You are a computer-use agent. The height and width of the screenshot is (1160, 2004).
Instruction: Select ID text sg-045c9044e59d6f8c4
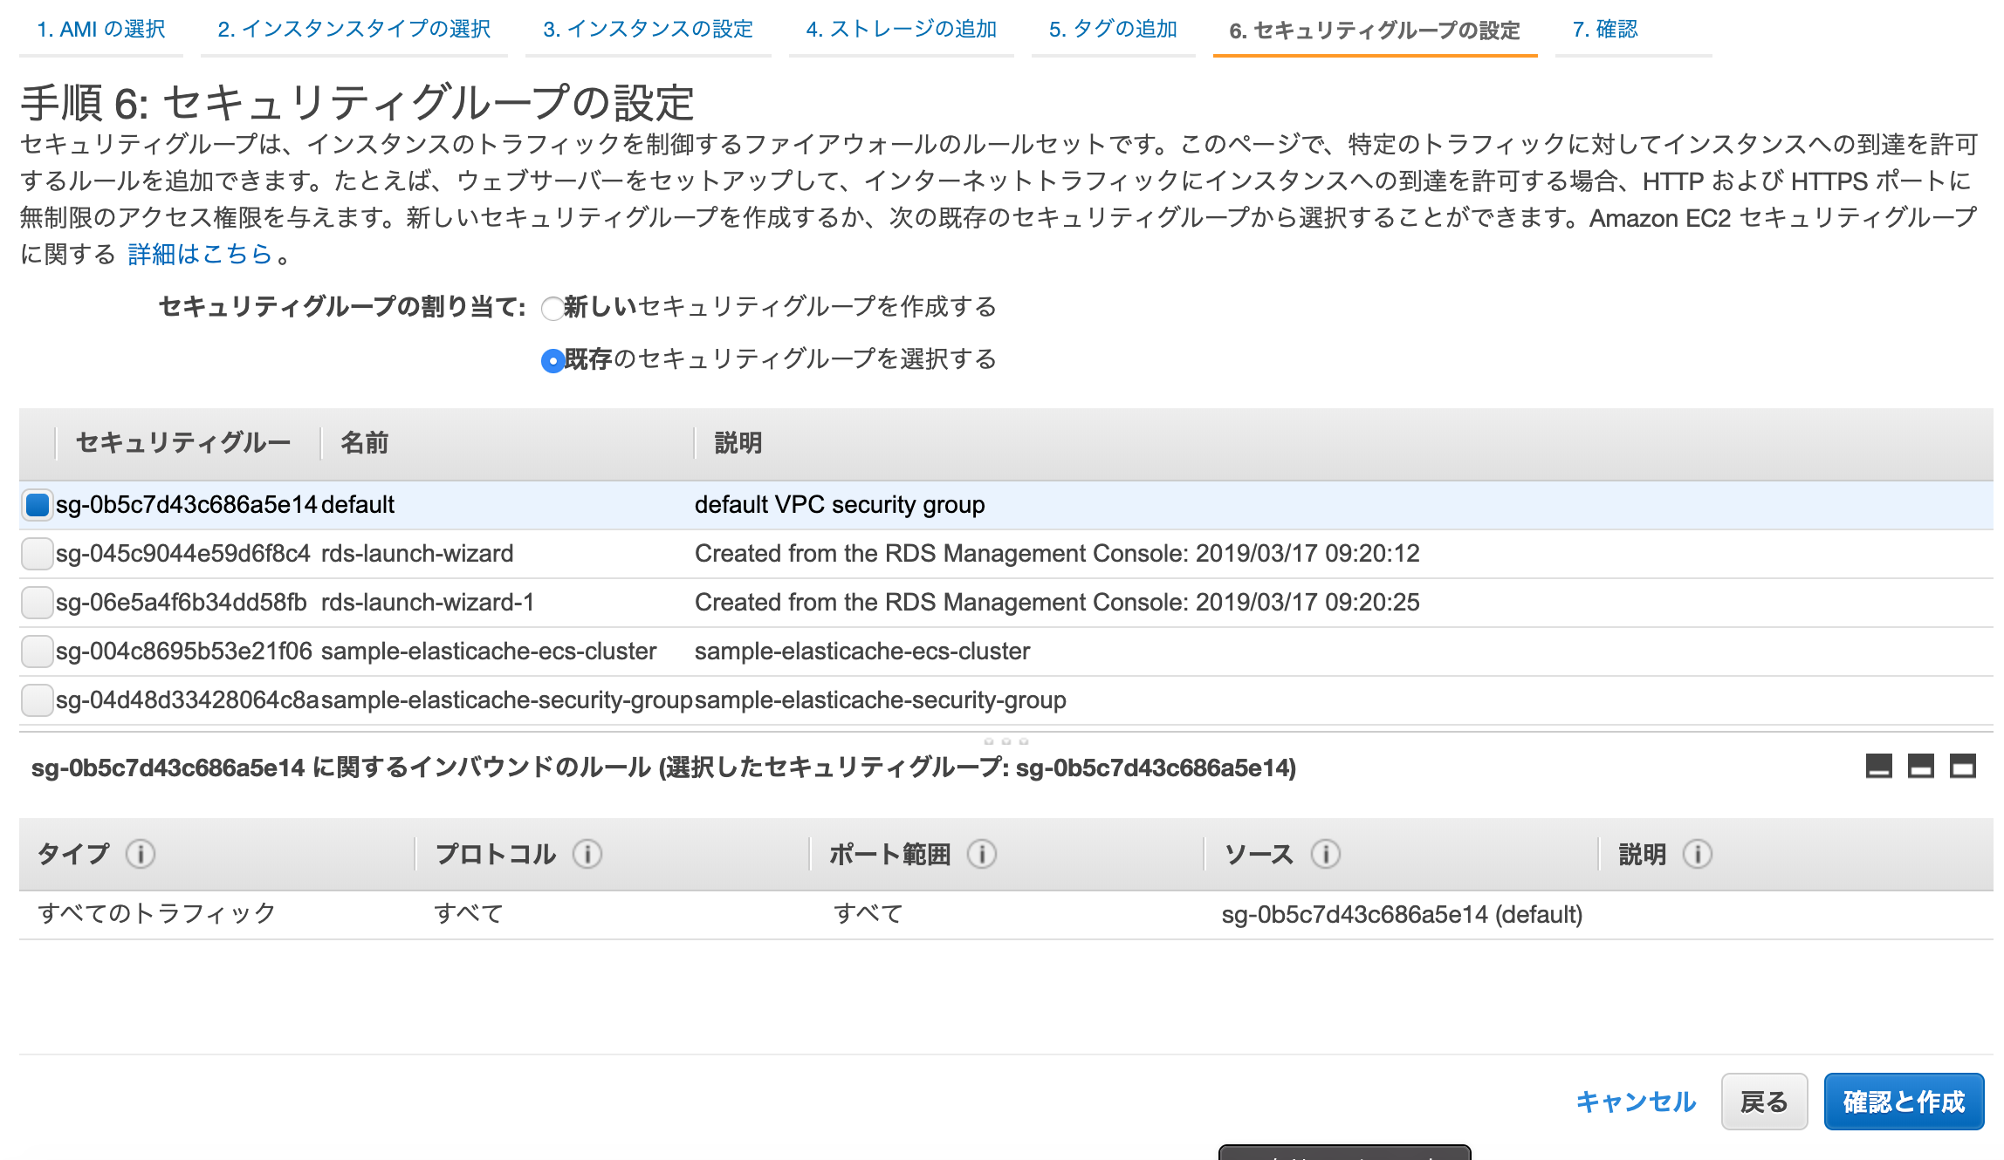[x=183, y=554]
